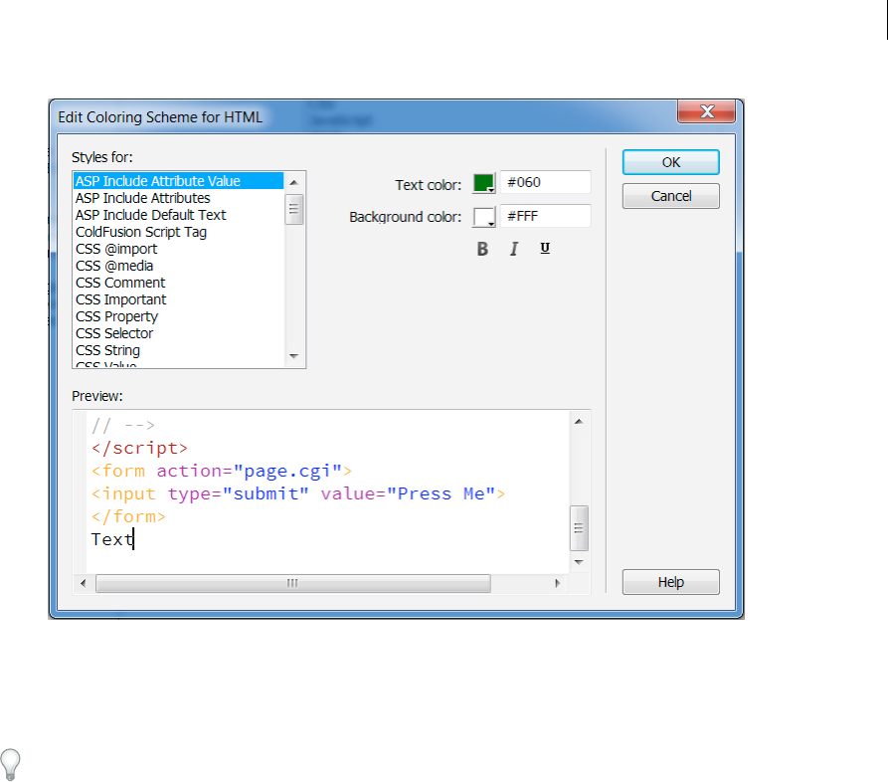The image size is (888, 782).
Task: Click styles list scroll up arrow
Action: coord(294,182)
